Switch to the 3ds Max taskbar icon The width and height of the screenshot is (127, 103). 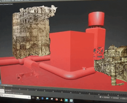66,100
